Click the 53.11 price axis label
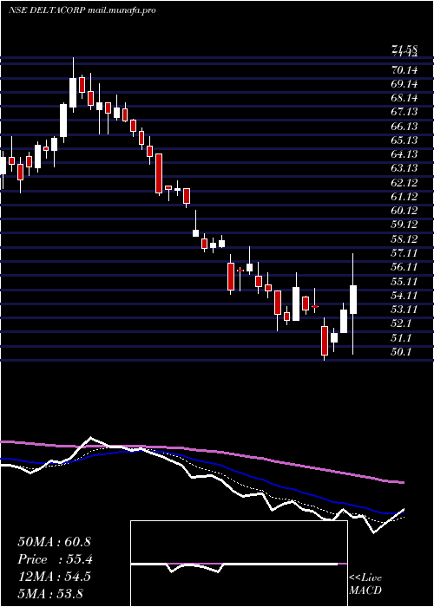Screen dimensions: 434x607 (404, 310)
